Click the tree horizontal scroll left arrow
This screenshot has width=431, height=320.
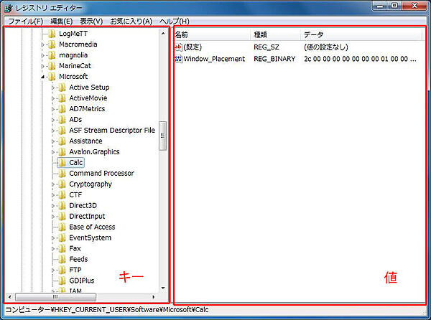(9, 296)
